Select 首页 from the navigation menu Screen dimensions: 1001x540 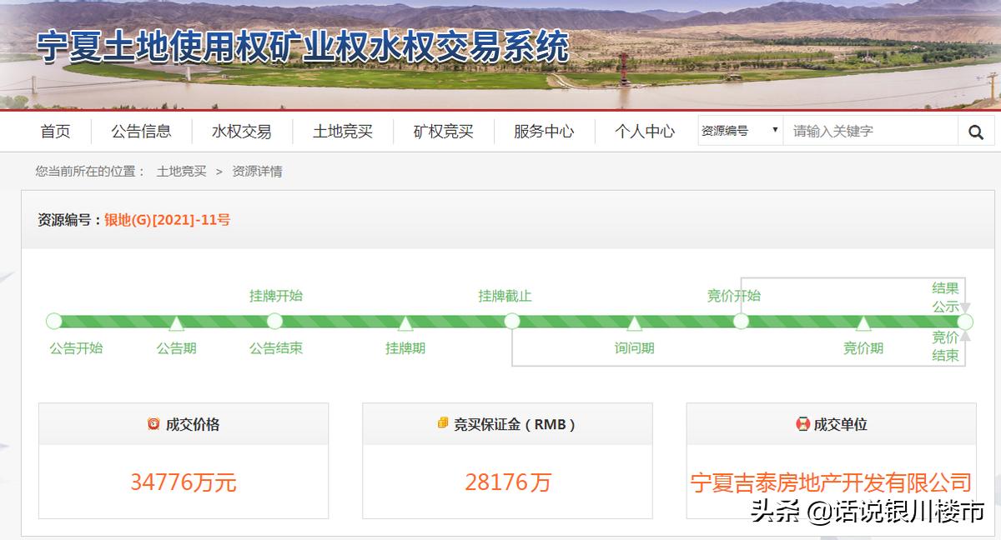click(55, 131)
